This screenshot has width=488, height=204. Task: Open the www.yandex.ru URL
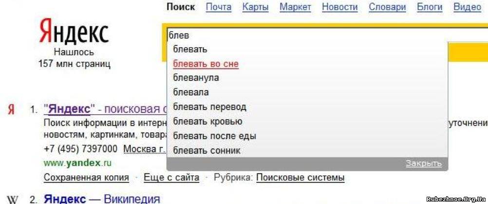point(77,163)
